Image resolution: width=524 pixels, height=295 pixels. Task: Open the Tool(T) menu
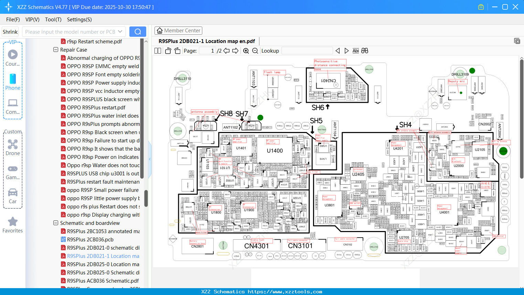pos(53,20)
